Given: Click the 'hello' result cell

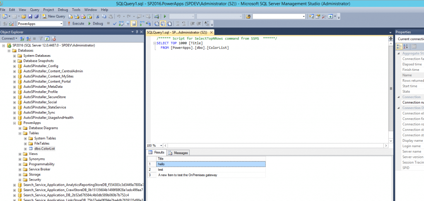Looking at the screenshot, I should [211, 164].
